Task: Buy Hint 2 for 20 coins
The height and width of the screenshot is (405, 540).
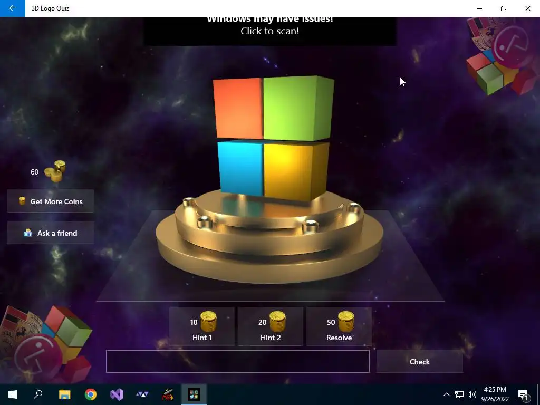Action: click(x=271, y=326)
